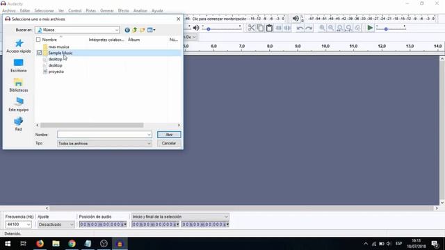Viewport: 445px width, 250px height.
Task: Click the file list horizontal scrollbar
Action: 92,125
